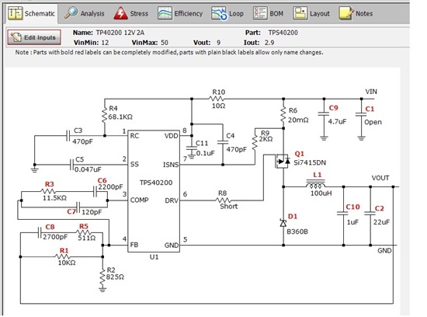The image size is (427, 317).
Task: Click the Analysis magnifying glass icon
Action: point(71,13)
